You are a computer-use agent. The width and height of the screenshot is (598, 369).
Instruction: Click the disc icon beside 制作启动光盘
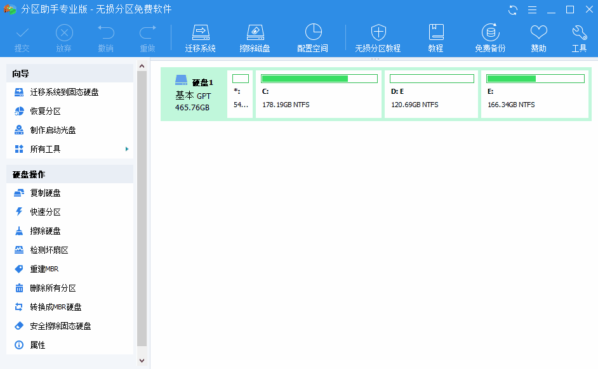[x=18, y=130]
